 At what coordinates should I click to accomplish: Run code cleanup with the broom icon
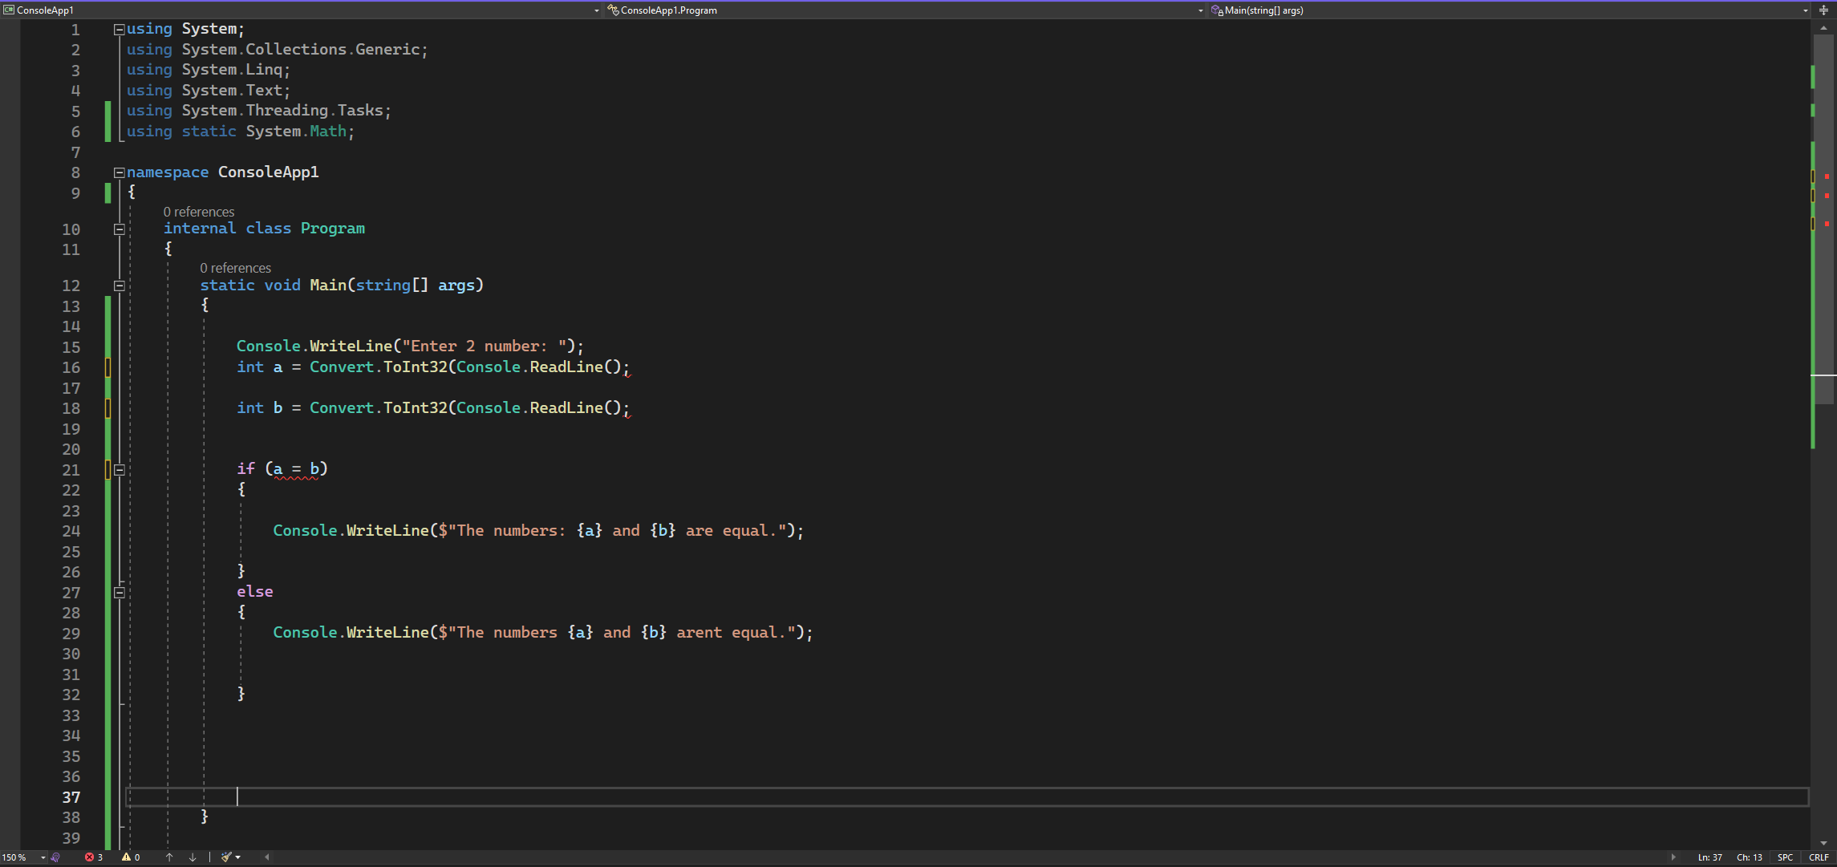click(x=226, y=857)
